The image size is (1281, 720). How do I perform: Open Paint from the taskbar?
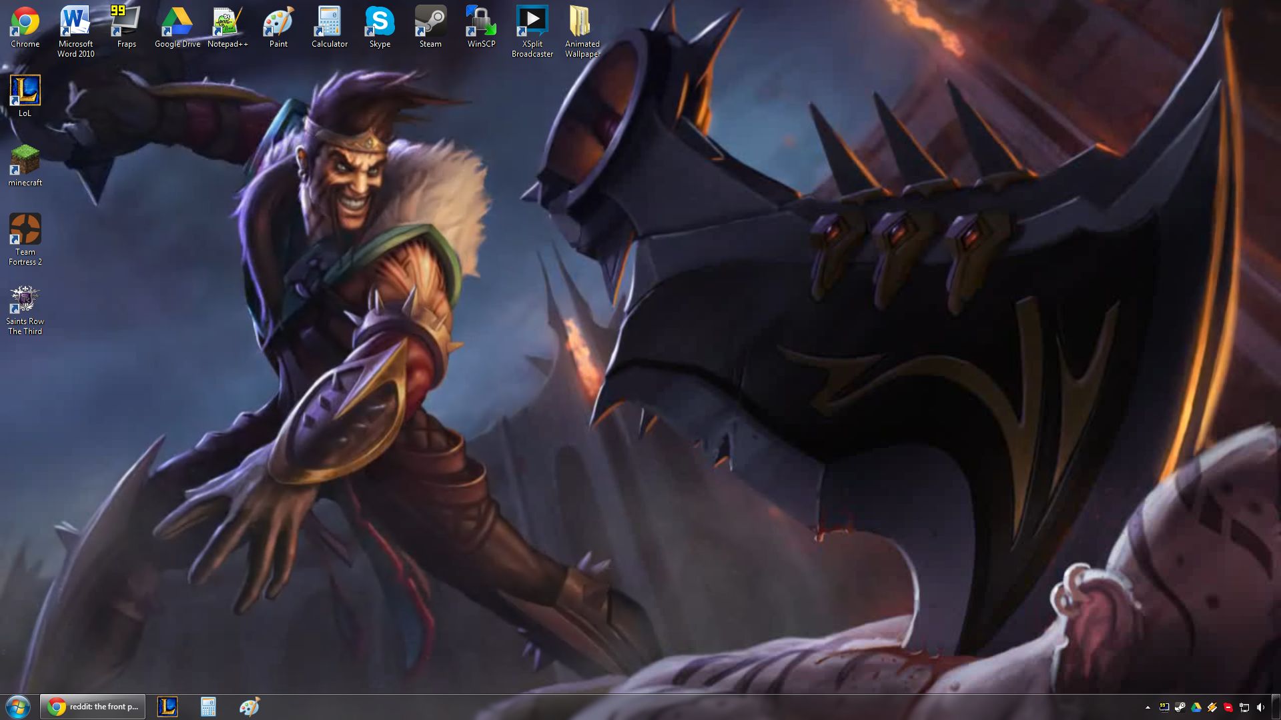click(249, 707)
